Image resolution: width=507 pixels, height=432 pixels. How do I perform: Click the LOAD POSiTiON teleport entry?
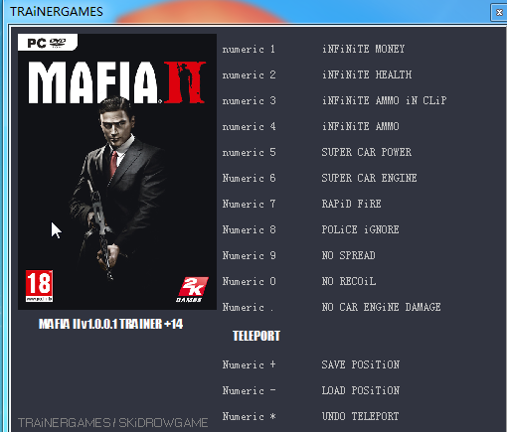(361, 390)
